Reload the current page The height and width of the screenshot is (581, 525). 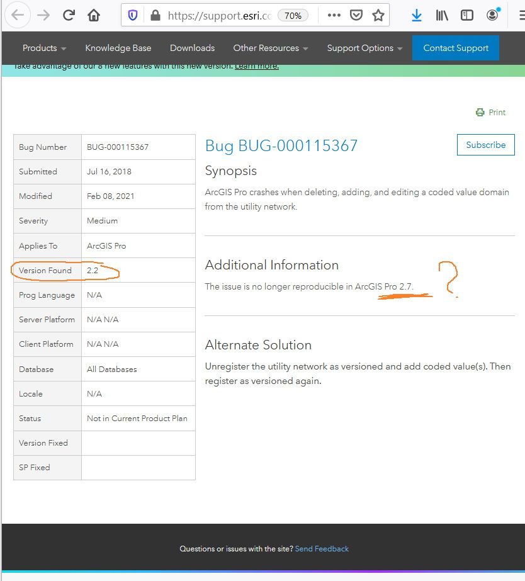pos(69,15)
